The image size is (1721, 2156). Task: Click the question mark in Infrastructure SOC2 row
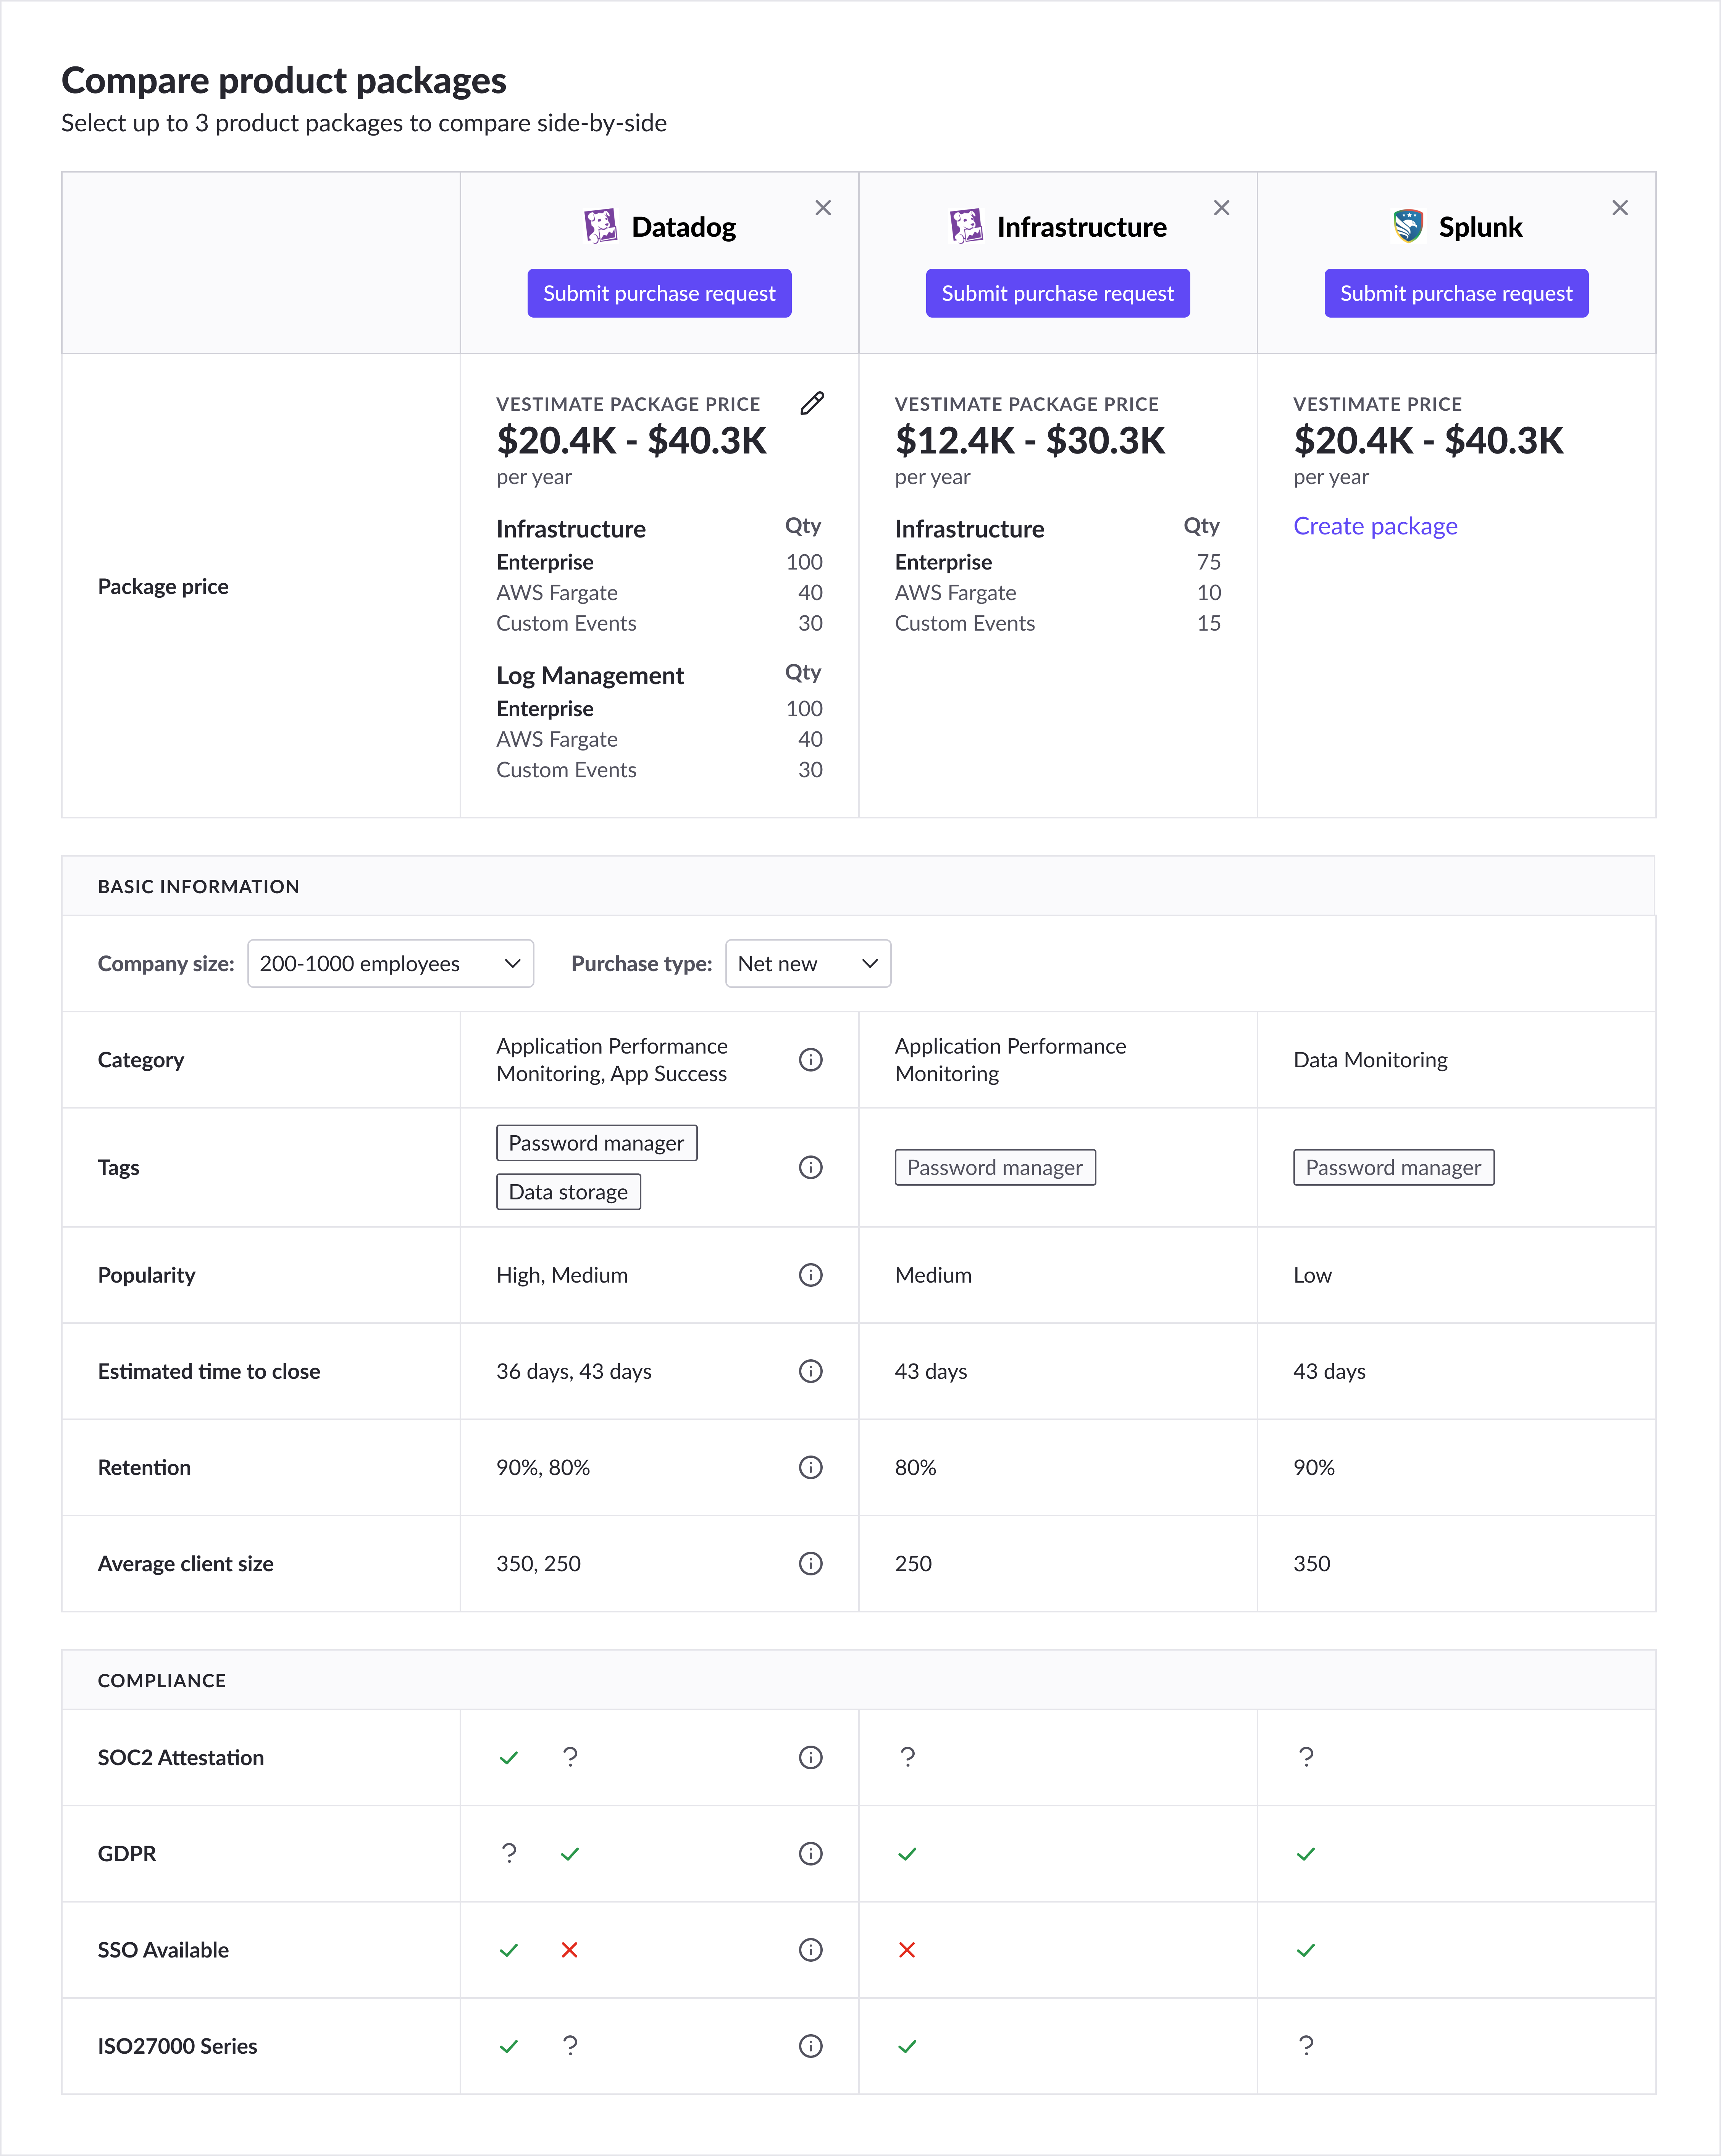[907, 1757]
